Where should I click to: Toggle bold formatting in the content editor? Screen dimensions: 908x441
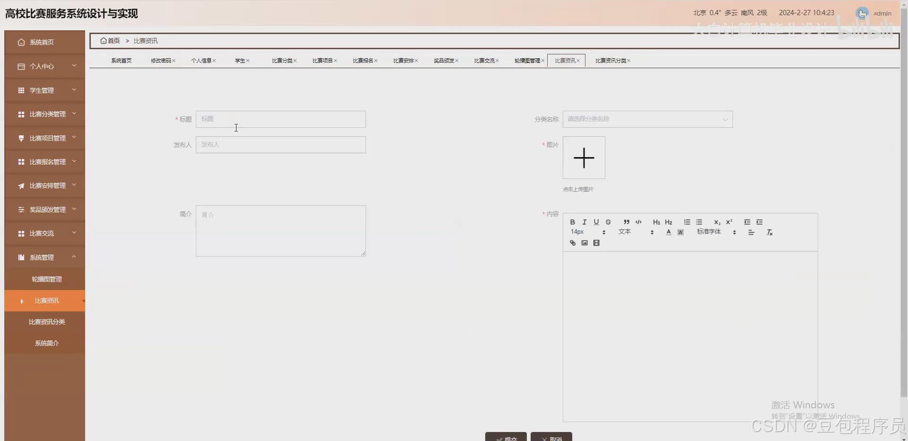tap(572, 222)
